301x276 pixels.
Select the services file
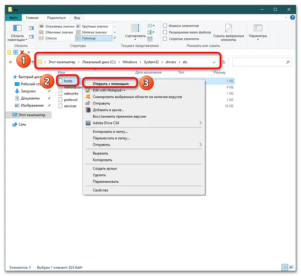pyautogui.click(x=70, y=106)
